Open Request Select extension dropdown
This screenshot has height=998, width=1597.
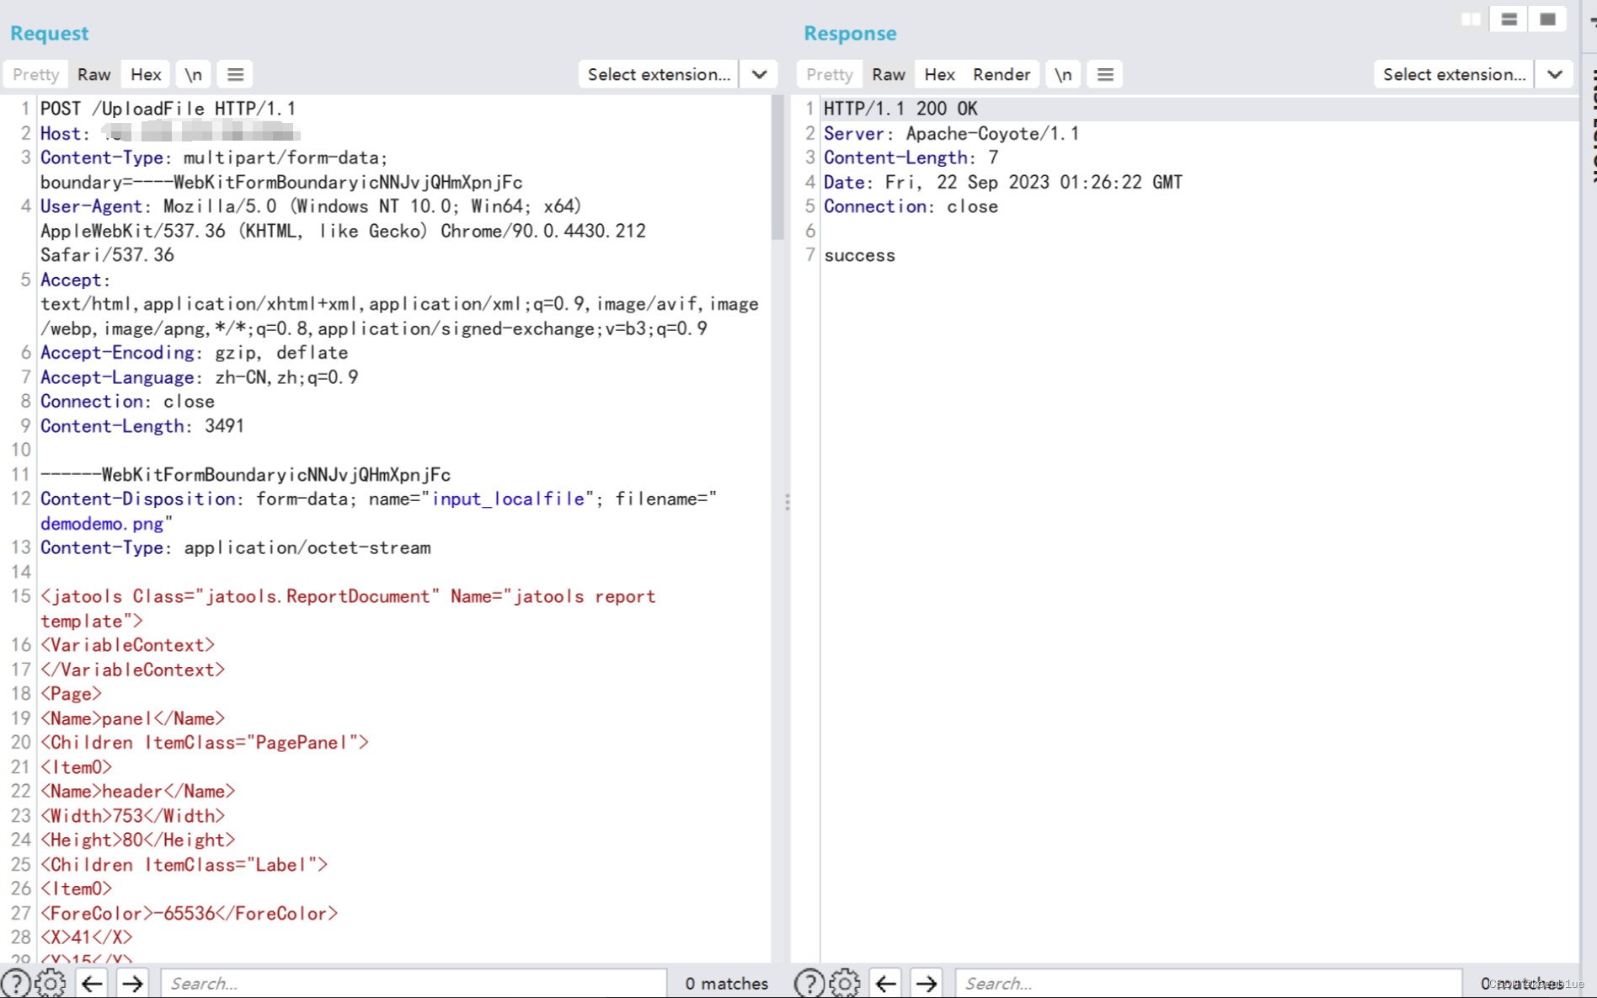pos(659,74)
